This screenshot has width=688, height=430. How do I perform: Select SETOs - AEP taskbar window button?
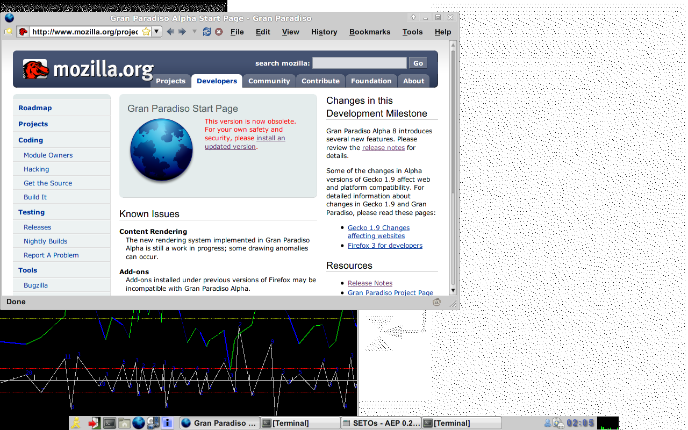point(381,423)
